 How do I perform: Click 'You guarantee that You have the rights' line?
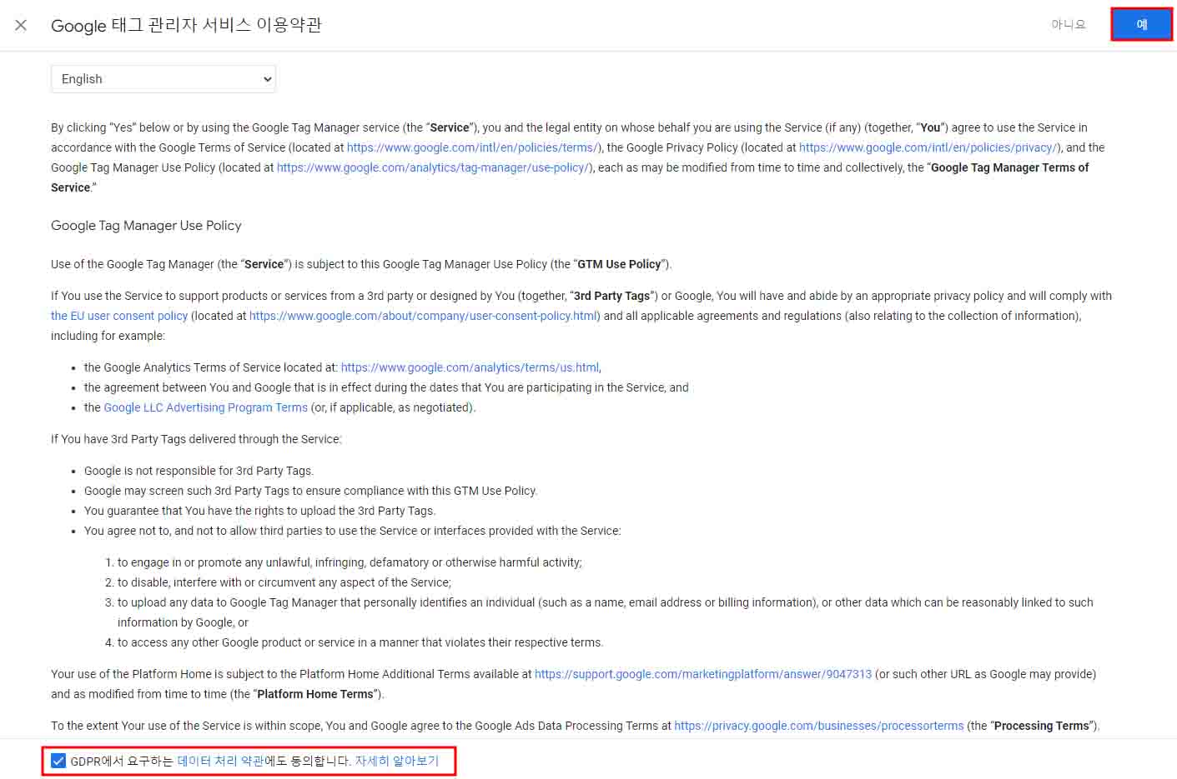259,511
